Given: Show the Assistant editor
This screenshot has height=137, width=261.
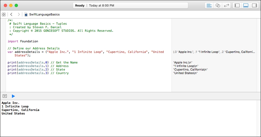Looking at the screenshot, I should coord(218,5).
